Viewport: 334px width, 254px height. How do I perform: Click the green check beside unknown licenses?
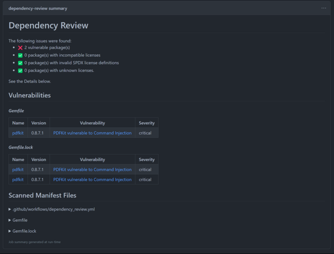tap(20, 70)
